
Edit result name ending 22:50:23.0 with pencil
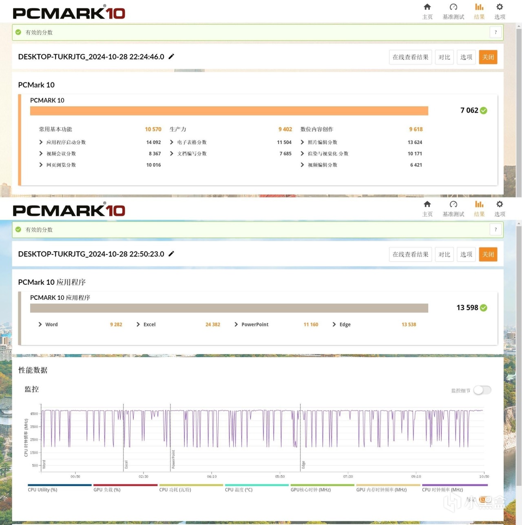click(x=171, y=254)
